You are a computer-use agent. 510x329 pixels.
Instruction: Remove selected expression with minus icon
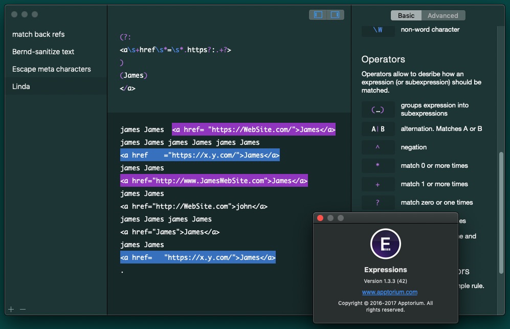23,309
